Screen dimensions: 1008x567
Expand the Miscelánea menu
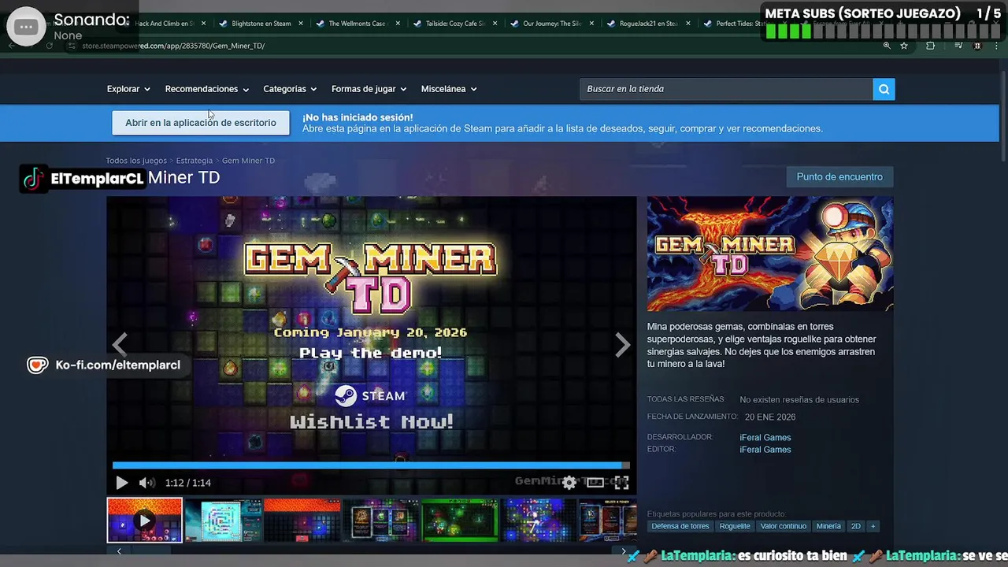coord(449,89)
